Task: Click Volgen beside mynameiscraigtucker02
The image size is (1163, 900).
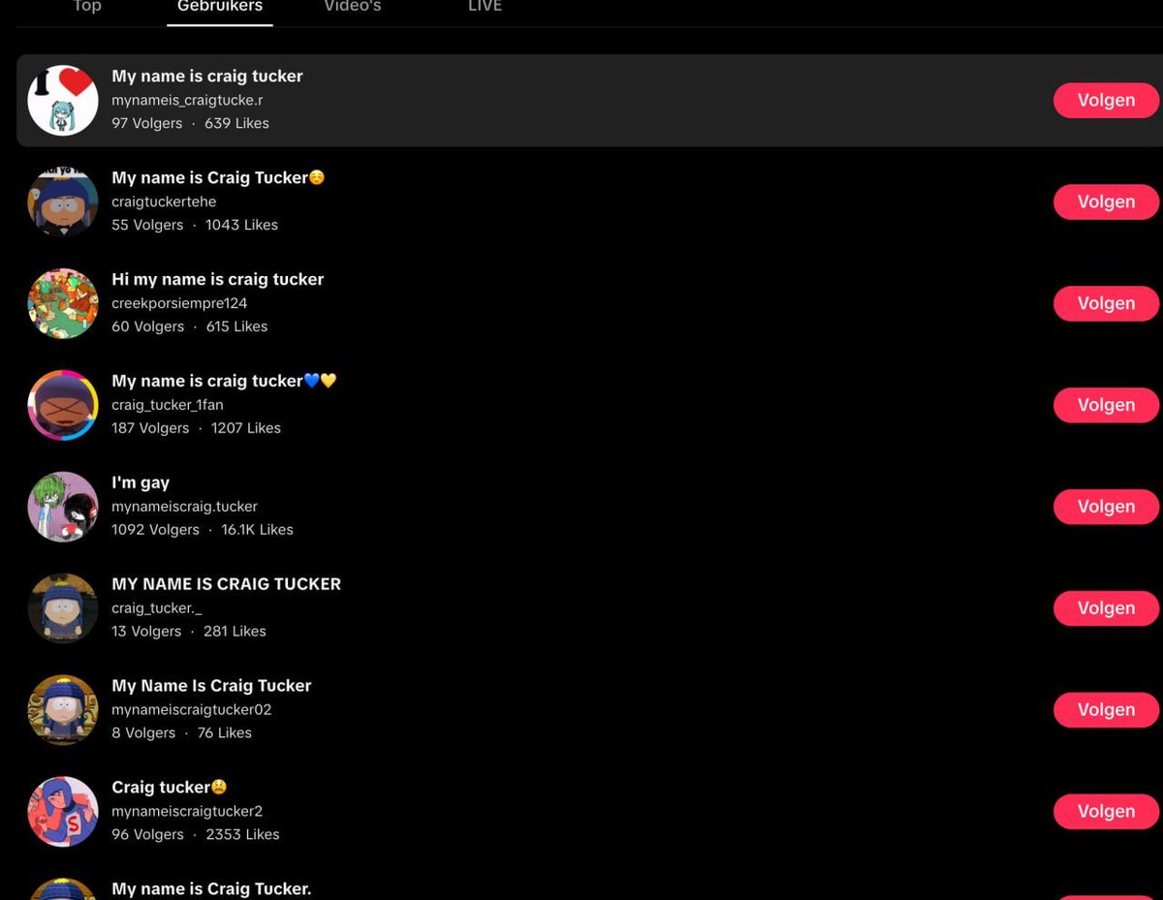Action: pos(1106,710)
